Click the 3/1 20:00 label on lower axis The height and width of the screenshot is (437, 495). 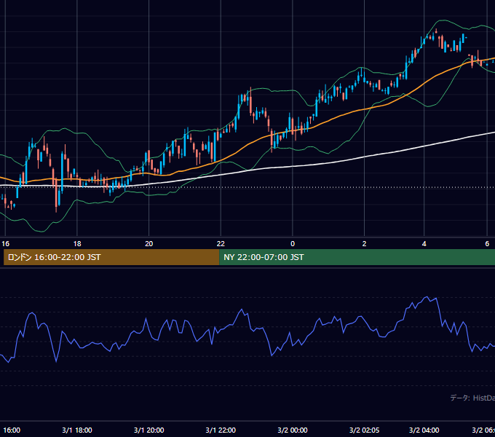(148, 430)
